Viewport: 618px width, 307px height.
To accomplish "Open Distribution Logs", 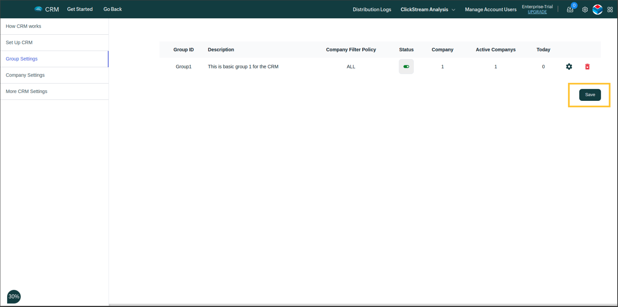I will point(372,9).
